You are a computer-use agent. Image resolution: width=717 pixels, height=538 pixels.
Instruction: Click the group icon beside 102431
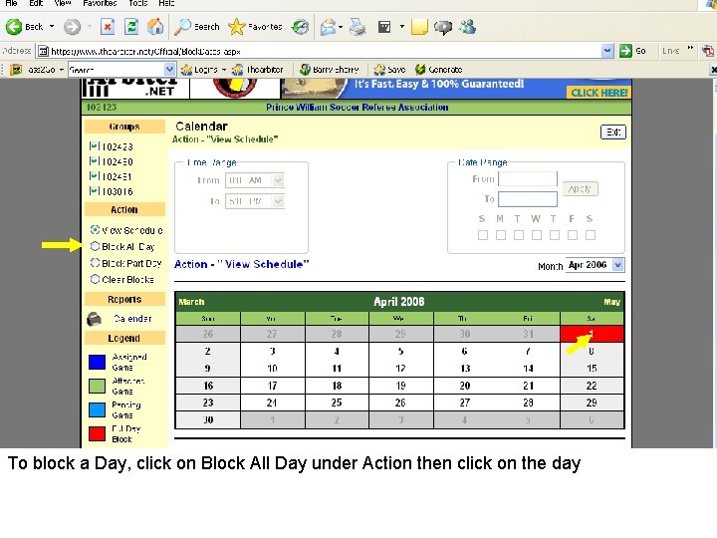[94, 176]
